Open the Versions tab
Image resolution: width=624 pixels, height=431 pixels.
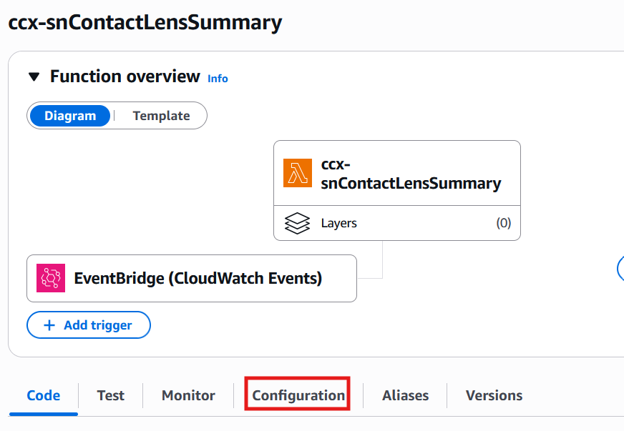click(494, 395)
